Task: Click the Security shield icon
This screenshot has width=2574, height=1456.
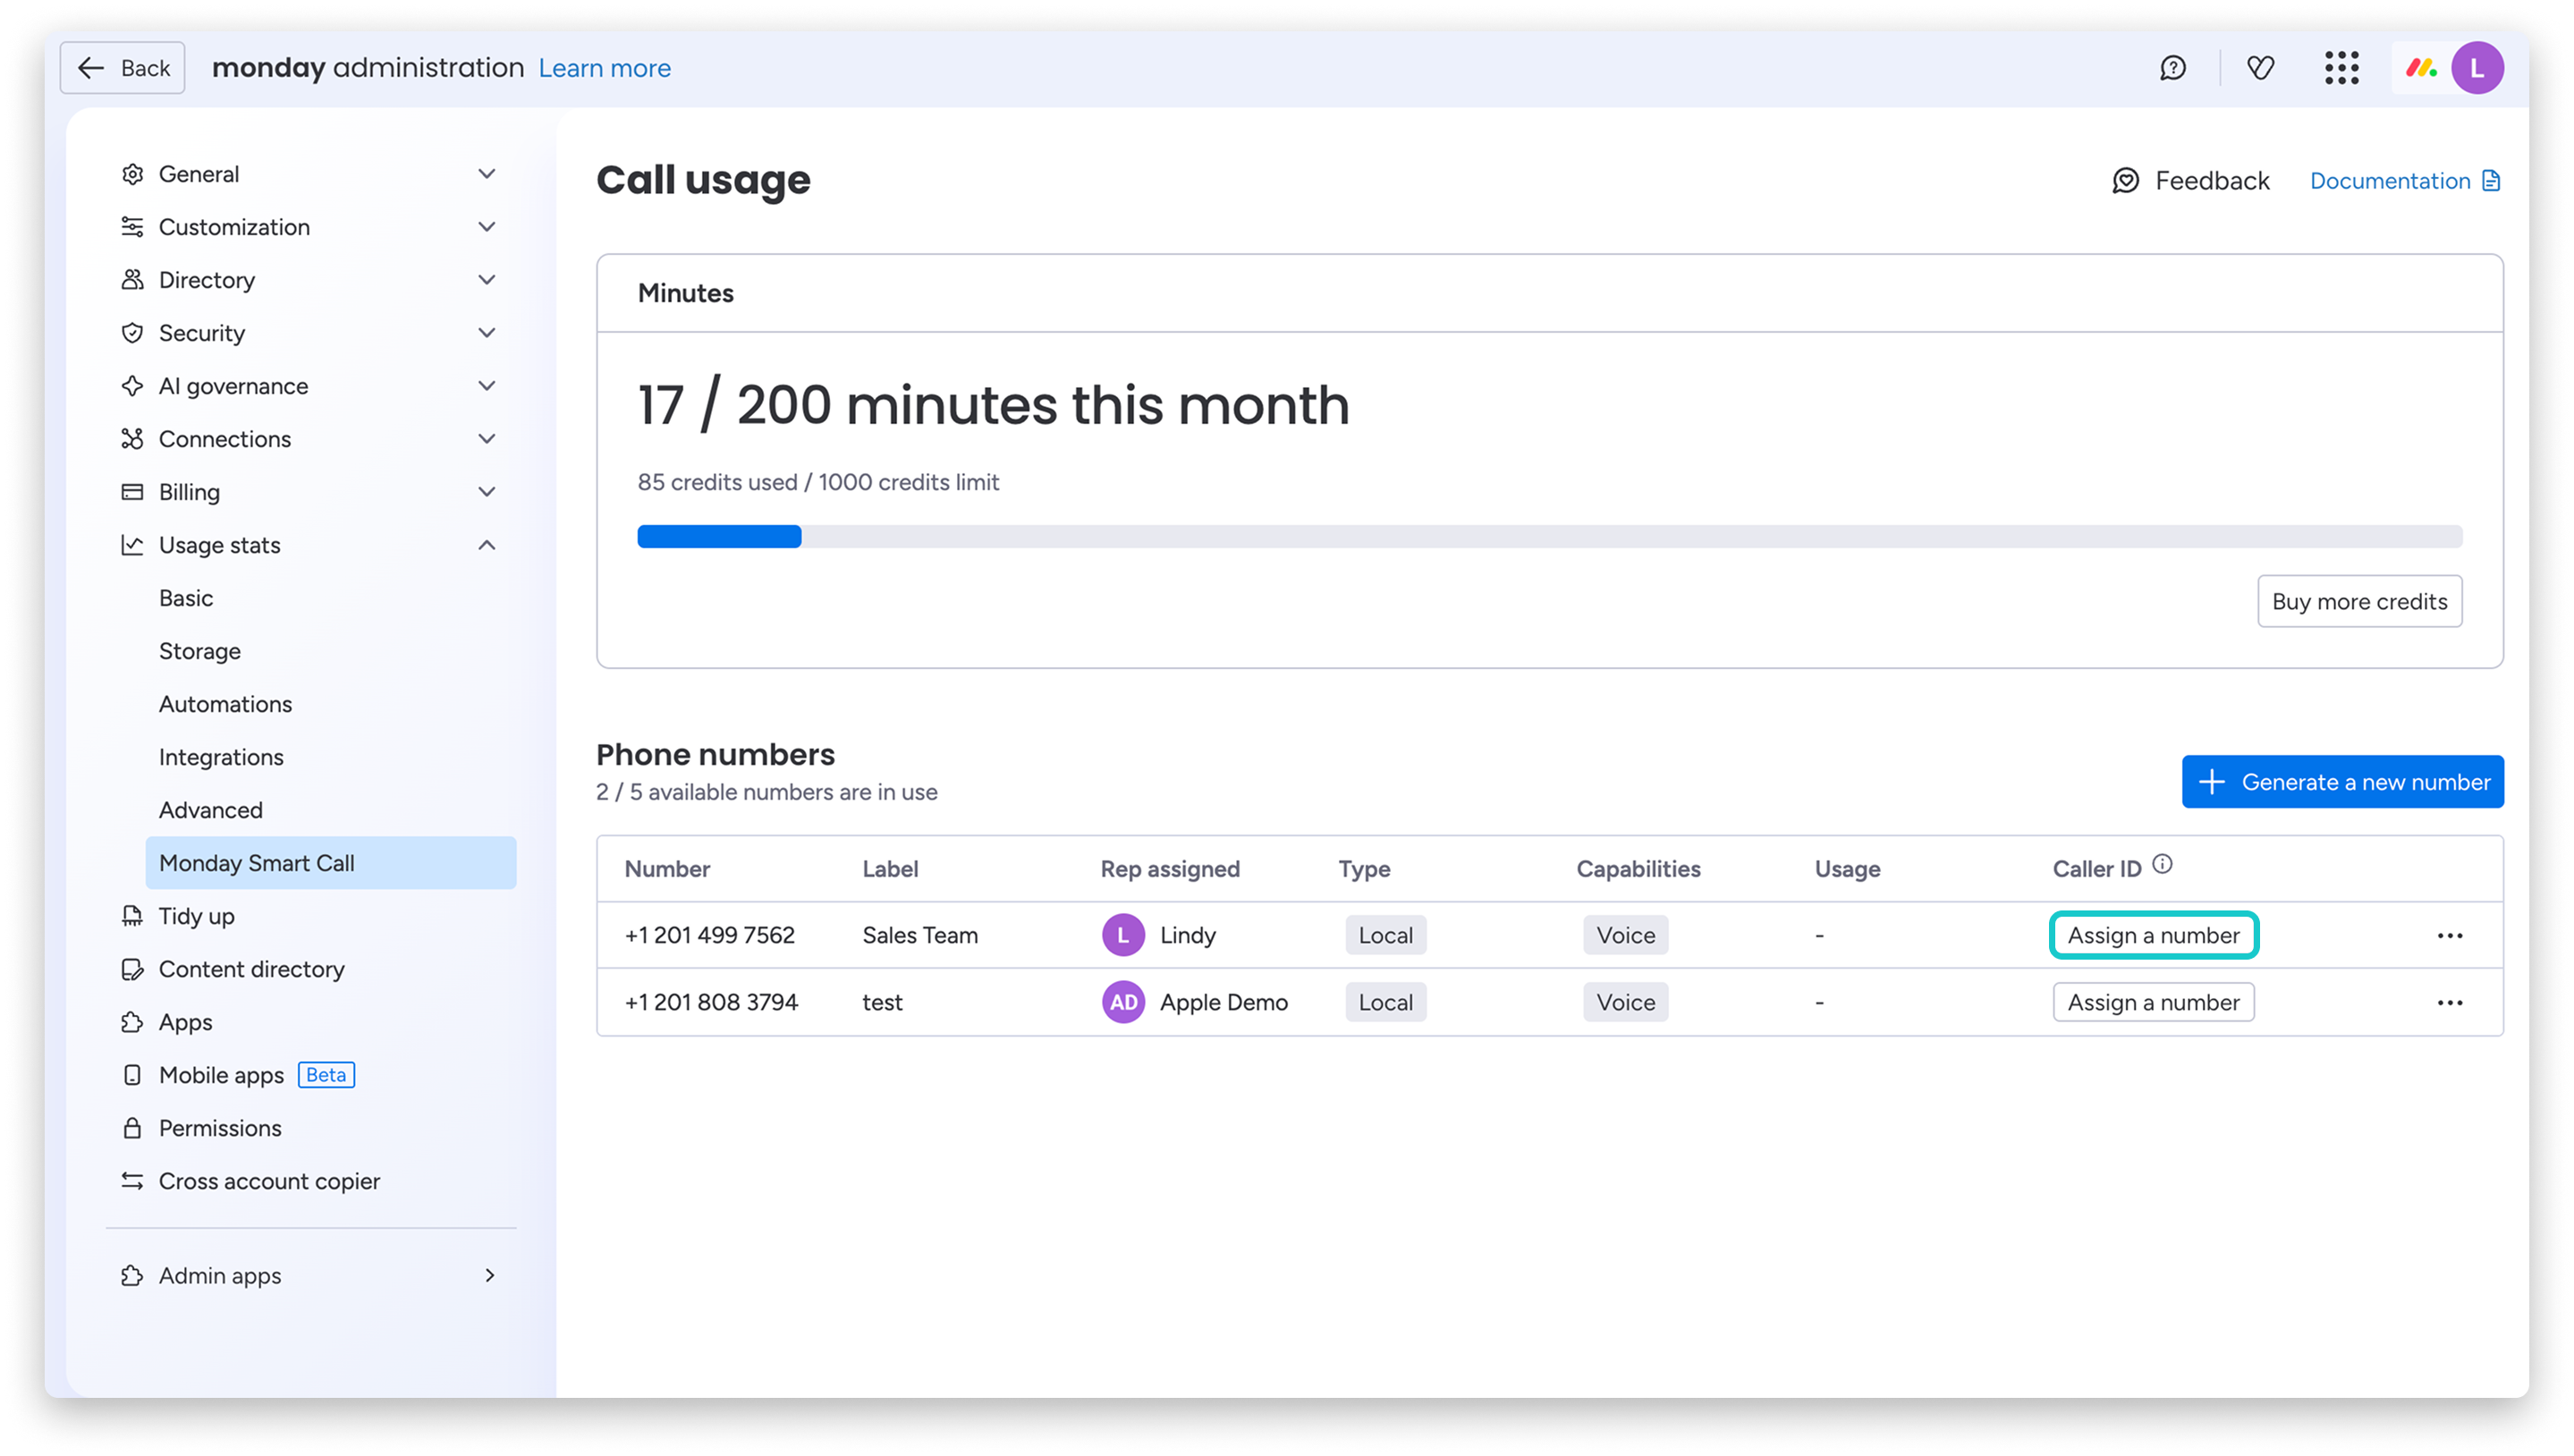Action: click(x=132, y=333)
